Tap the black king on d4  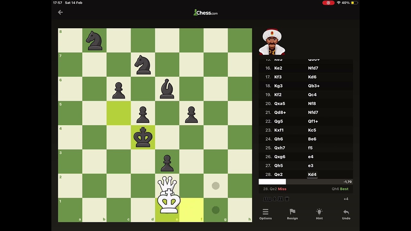pyautogui.click(x=143, y=137)
